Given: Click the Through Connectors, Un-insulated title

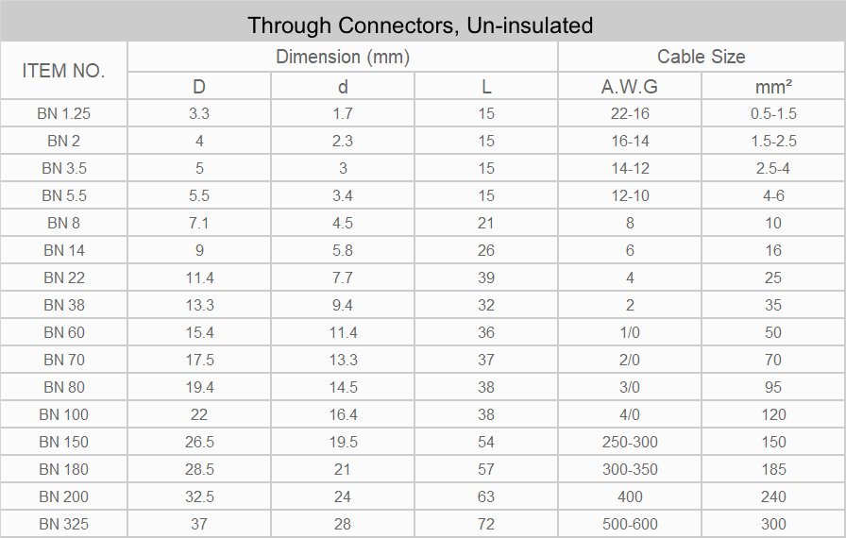Looking at the screenshot, I should click(420, 25).
